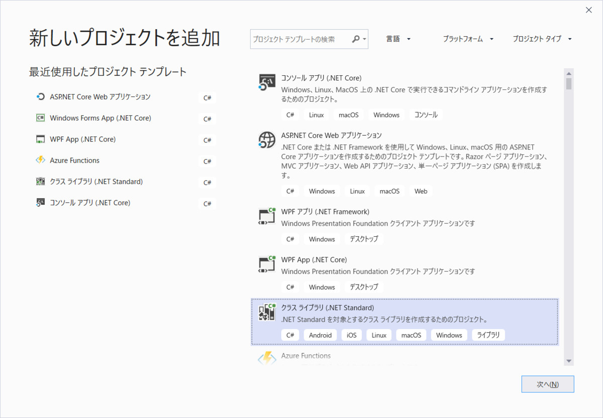Click the WPF アプリ (.NET Framework) template icon
The height and width of the screenshot is (418, 603).
267,216
